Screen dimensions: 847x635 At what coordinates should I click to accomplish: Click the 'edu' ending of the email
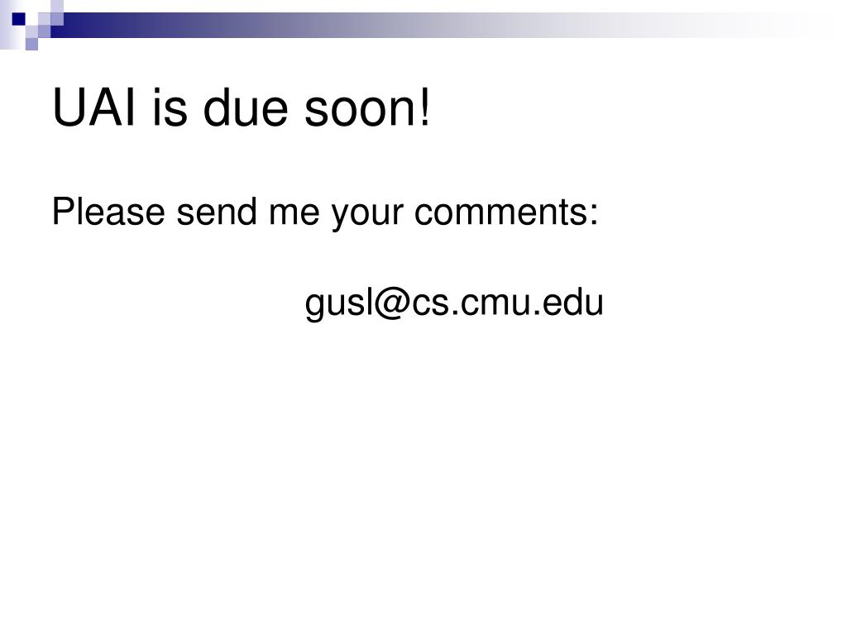coord(572,303)
